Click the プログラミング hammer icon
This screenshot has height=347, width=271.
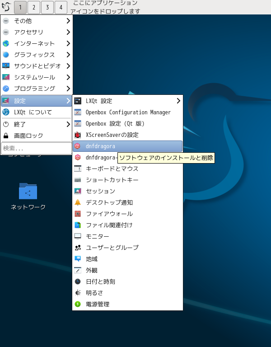point(6,89)
